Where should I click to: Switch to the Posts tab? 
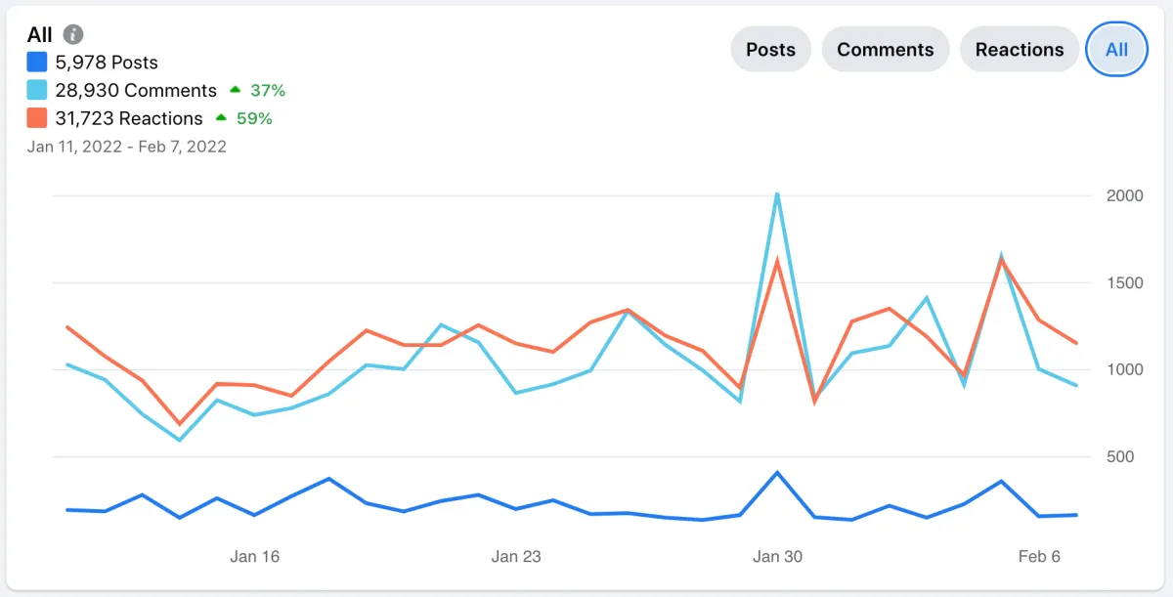tap(770, 50)
